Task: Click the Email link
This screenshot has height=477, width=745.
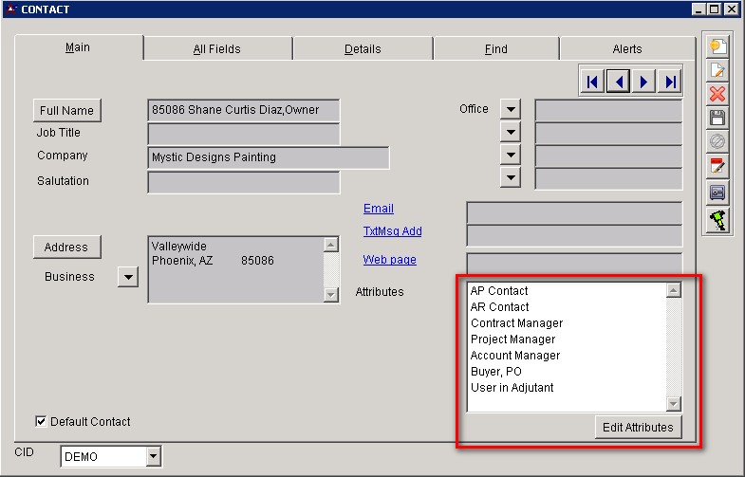Action: tap(378, 209)
